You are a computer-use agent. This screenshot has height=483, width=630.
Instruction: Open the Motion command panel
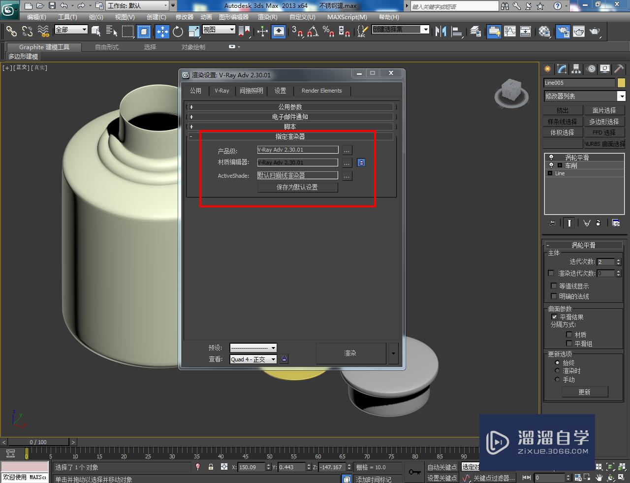click(x=591, y=69)
